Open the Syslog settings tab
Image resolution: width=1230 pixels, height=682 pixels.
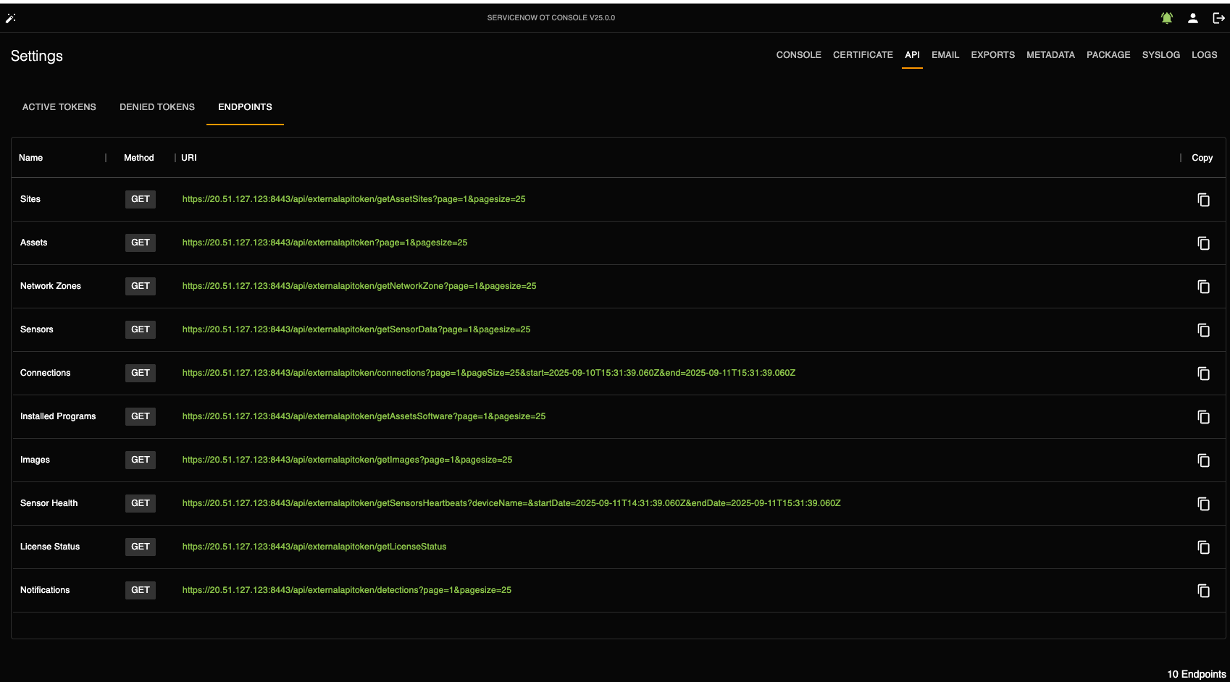tap(1160, 55)
